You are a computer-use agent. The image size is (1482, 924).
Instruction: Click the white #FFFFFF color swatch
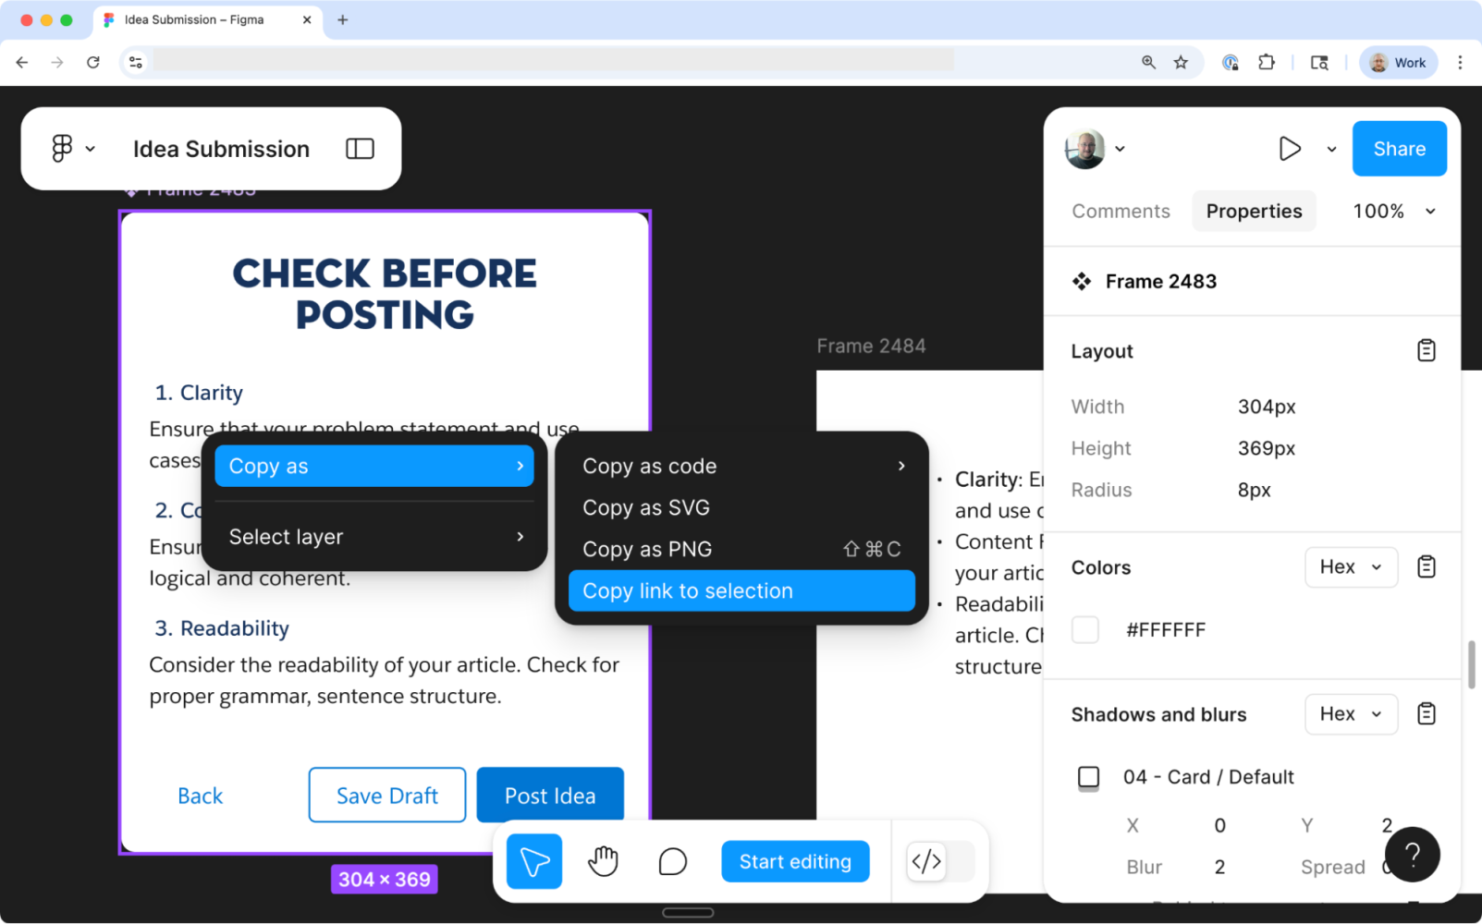point(1084,629)
